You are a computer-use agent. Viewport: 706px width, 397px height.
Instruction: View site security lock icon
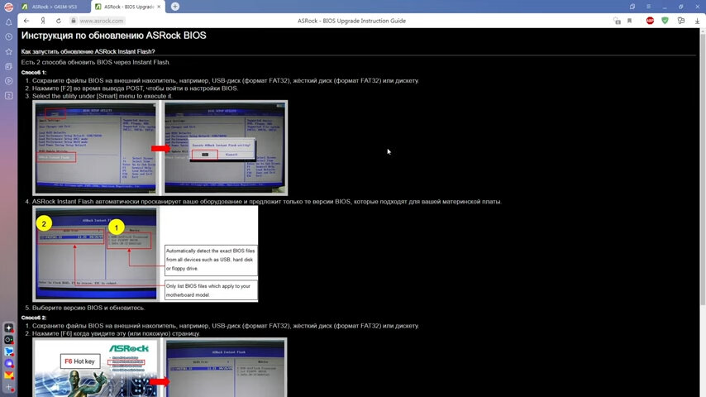74,21
